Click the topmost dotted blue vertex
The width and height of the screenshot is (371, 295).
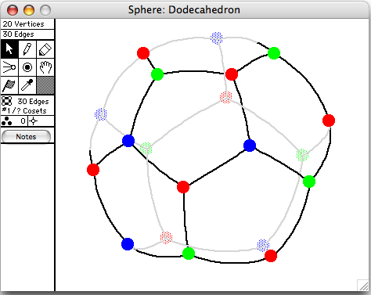(217, 38)
